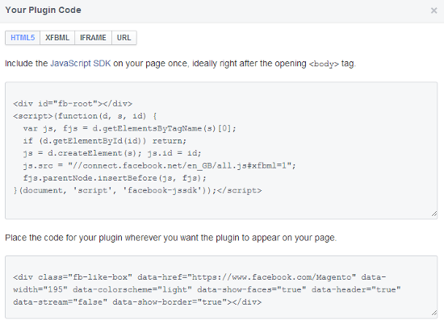Click the var js, fjs declaration line
The height and width of the screenshot is (328, 444).
tap(129, 129)
